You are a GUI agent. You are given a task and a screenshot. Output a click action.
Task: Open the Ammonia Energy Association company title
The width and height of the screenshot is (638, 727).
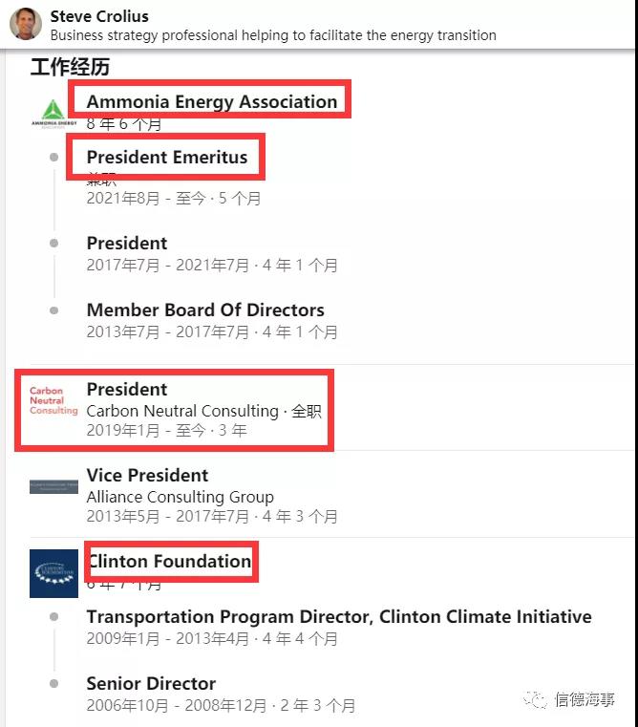(x=211, y=101)
